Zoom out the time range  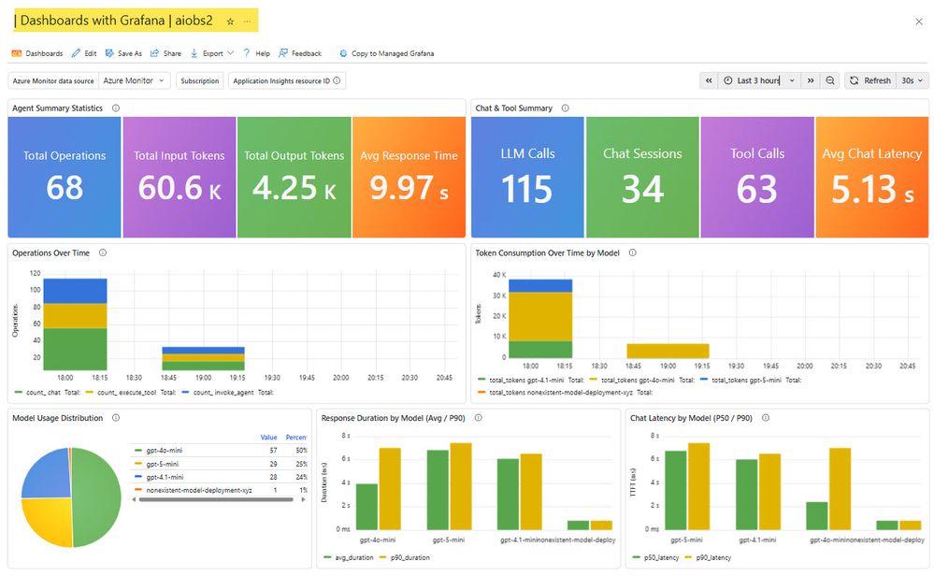click(x=830, y=81)
